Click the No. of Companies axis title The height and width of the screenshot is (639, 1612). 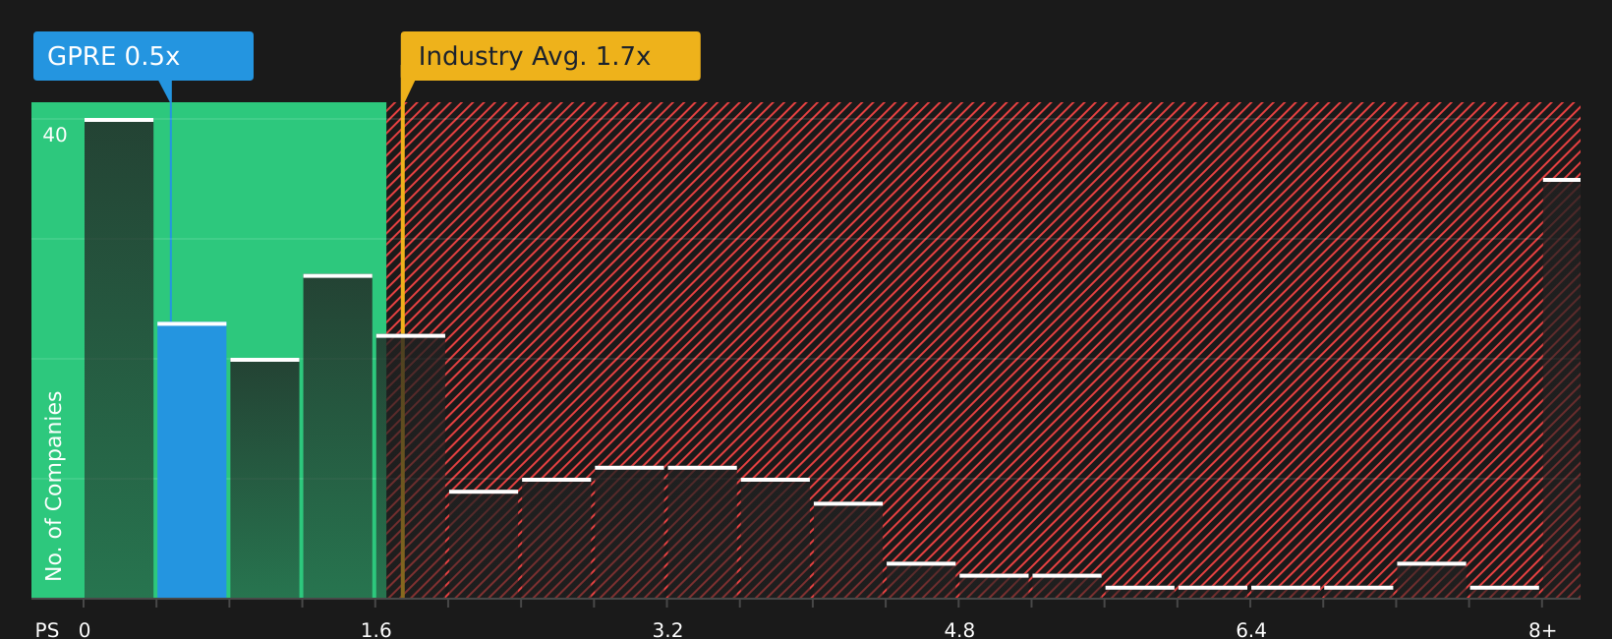pos(54,486)
